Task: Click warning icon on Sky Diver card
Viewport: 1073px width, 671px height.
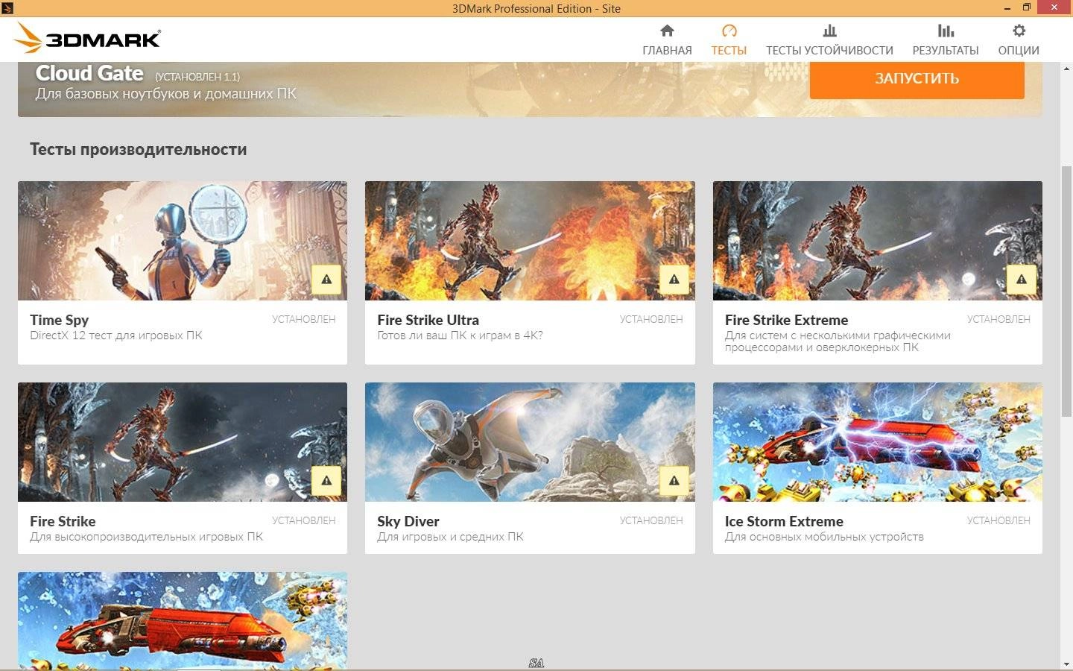Action: pos(674,481)
